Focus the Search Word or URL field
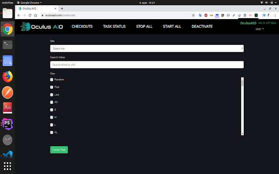 pos(147,65)
